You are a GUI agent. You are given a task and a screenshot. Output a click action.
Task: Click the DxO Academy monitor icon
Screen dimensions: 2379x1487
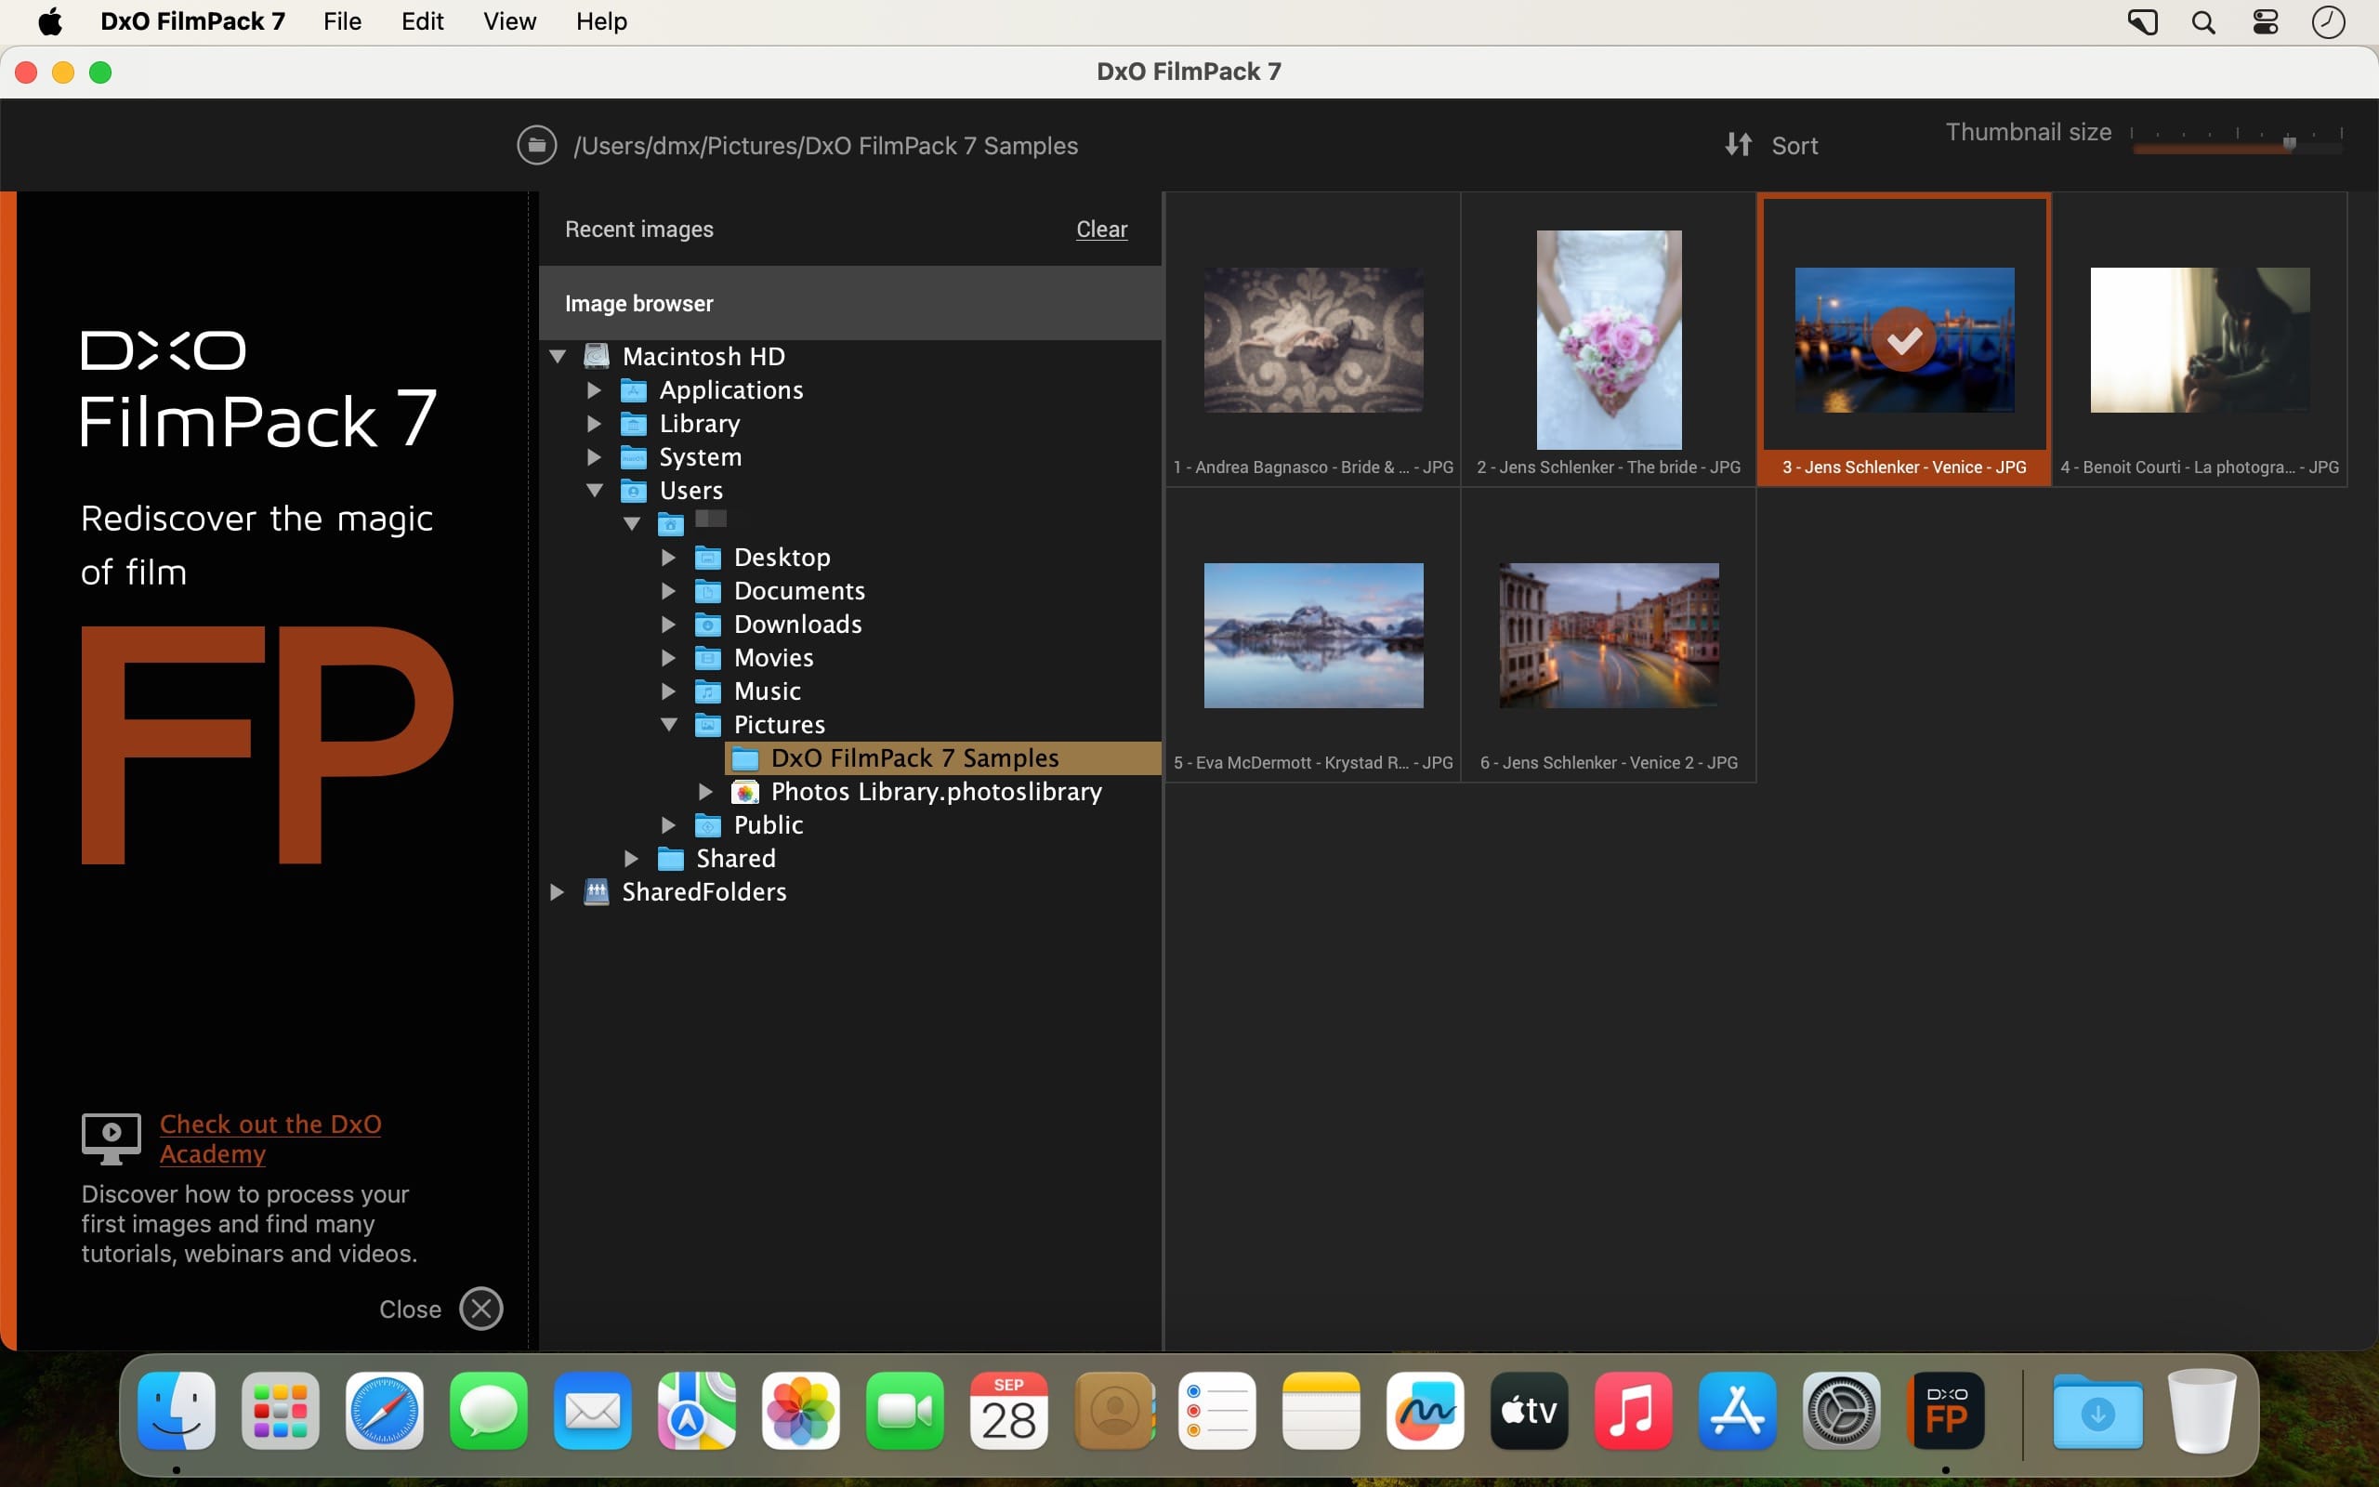[112, 1138]
